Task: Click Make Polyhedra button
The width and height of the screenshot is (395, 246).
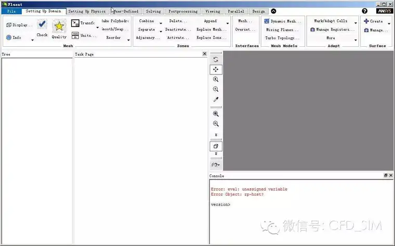Action: point(115,21)
